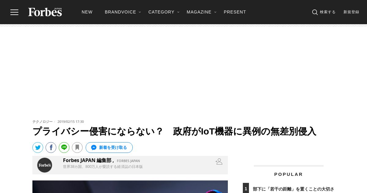
Task: Click popular ranking number 1 badge
Action: point(246,188)
